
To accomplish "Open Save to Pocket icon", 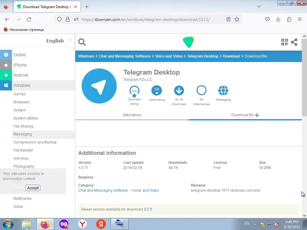I will click(267, 19).
